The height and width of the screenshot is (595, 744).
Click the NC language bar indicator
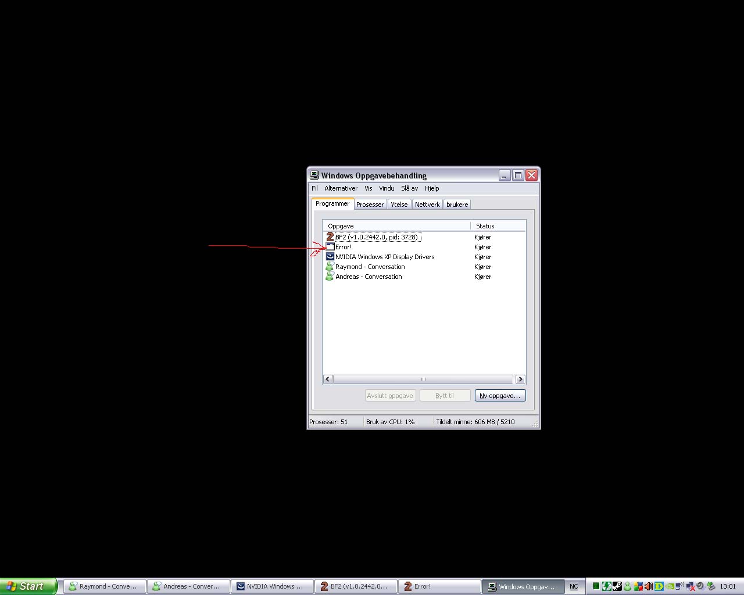tap(574, 586)
